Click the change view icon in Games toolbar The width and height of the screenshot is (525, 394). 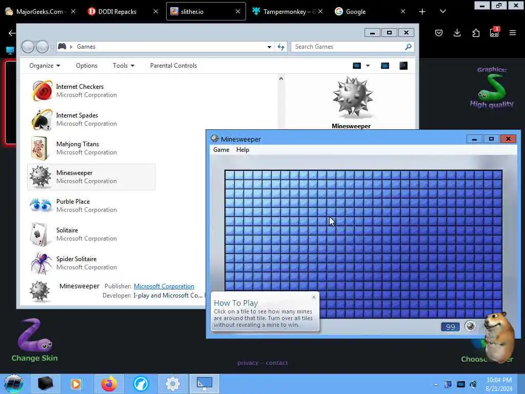pos(357,66)
